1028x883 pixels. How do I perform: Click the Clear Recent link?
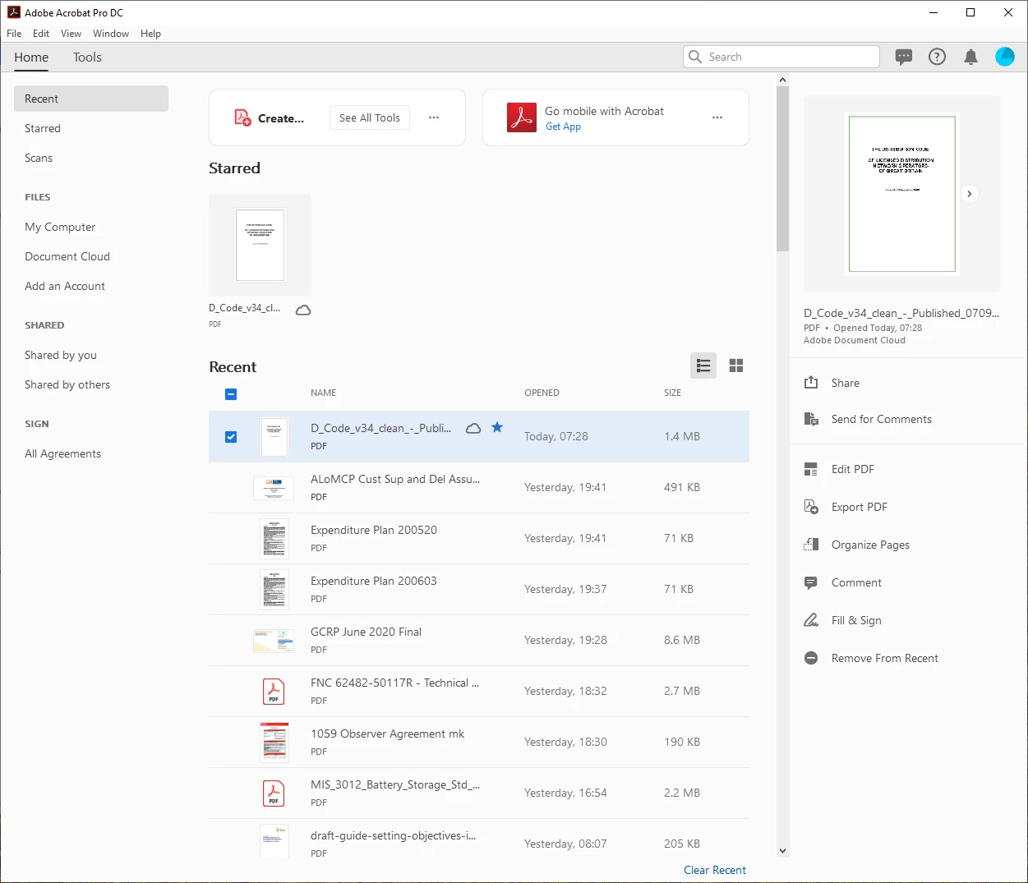[715, 870]
